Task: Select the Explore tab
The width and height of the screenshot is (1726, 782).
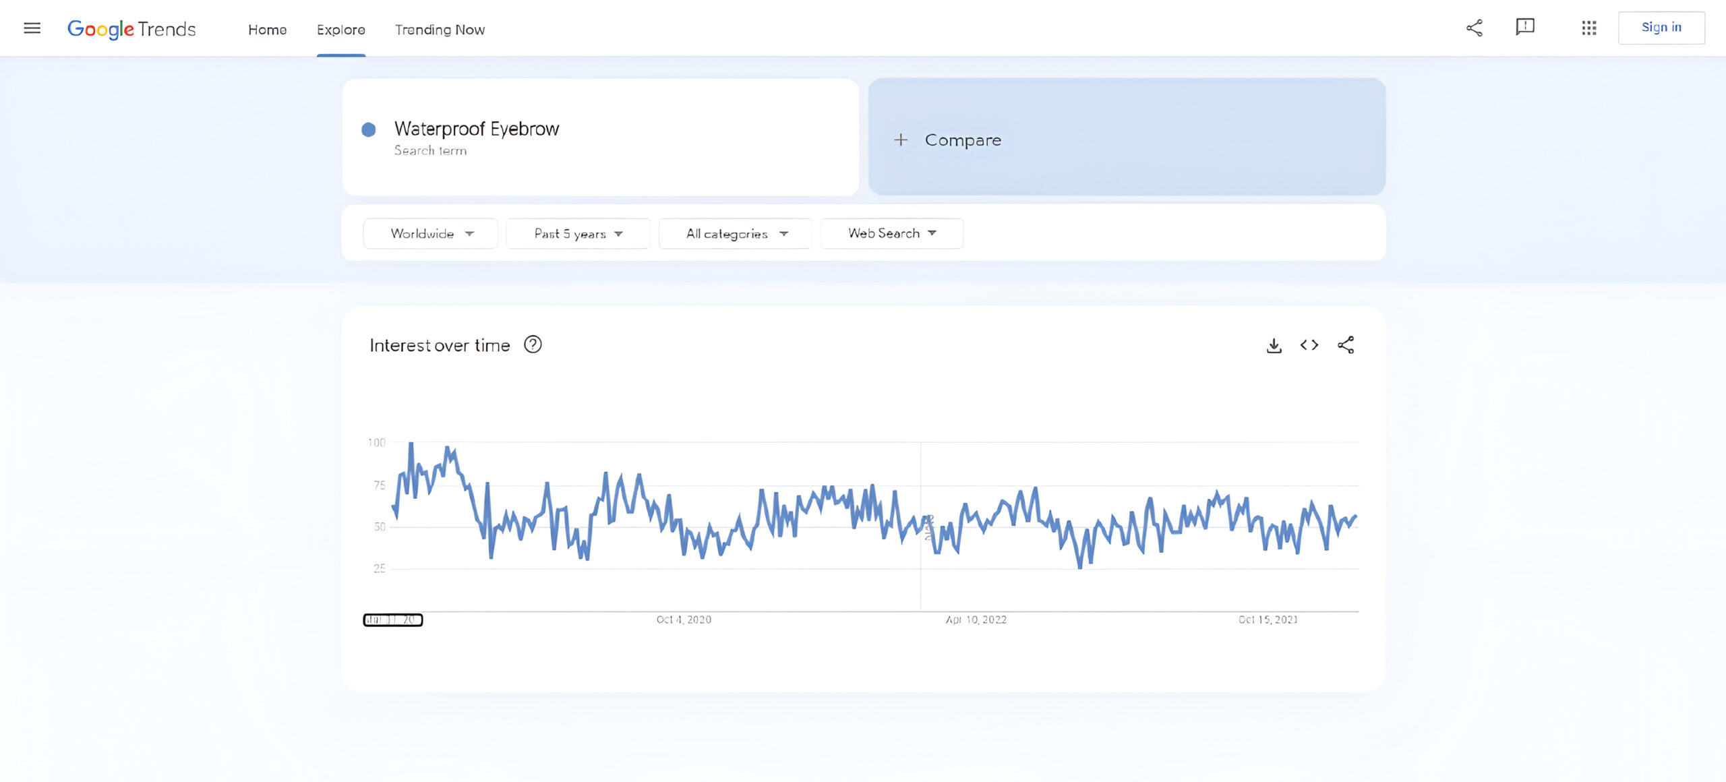Action: click(x=340, y=30)
